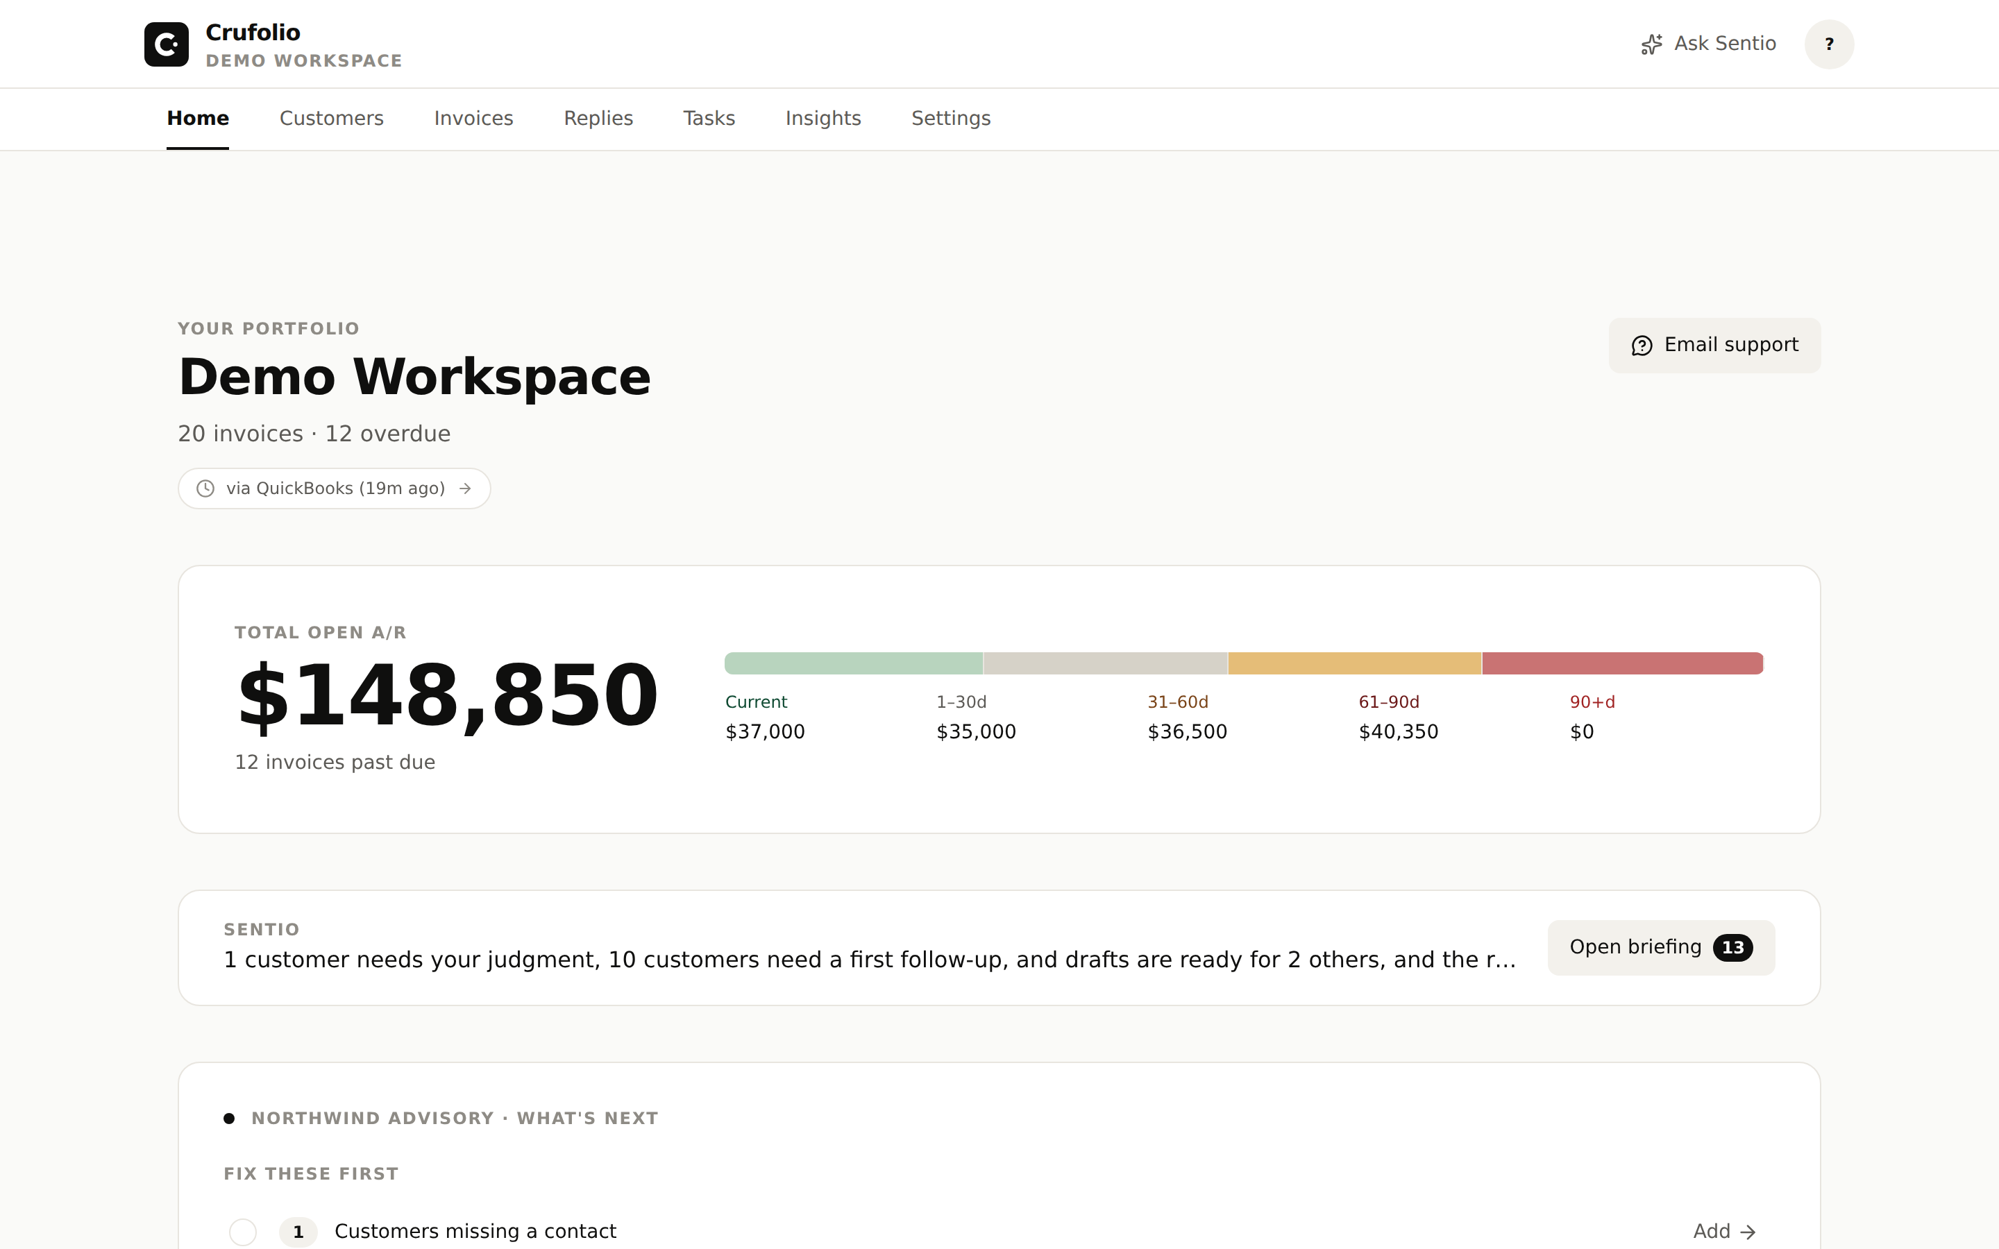This screenshot has width=1999, height=1249.
Task: Click the Ask Sentio sparkle icon
Action: click(1651, 44)
